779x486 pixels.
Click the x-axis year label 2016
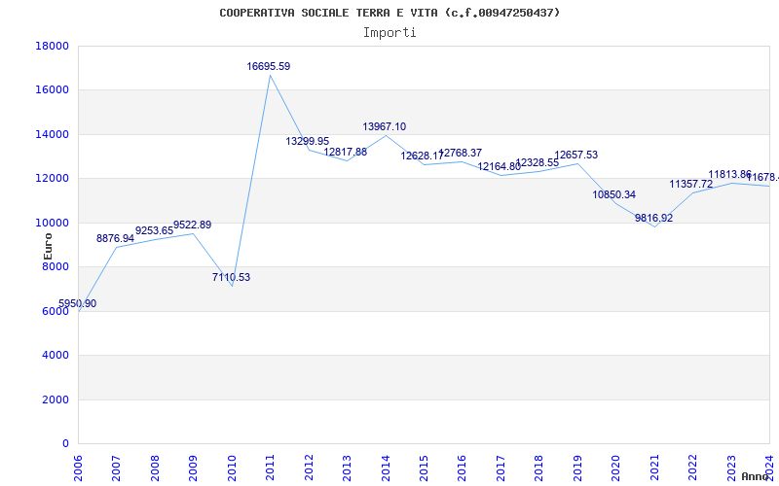462,468
